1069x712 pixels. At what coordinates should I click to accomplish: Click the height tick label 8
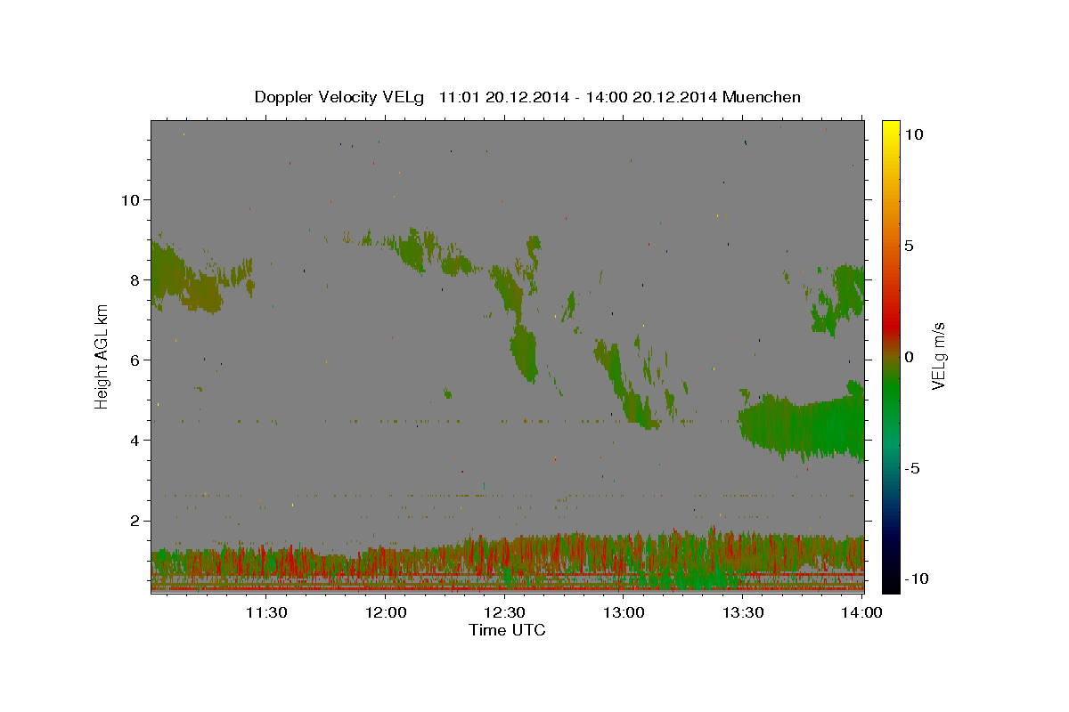[x=135, y=279]
